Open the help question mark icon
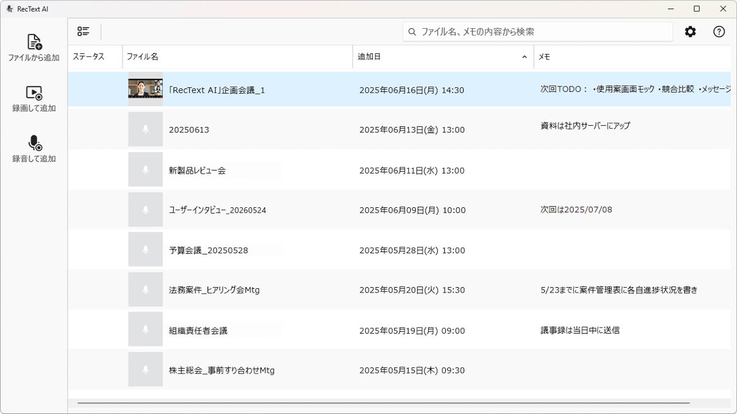 (x=719, y=32)
